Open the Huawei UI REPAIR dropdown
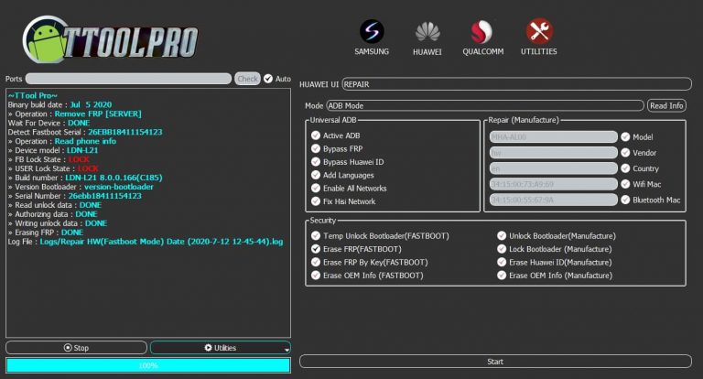 click(x=517, y=84)
